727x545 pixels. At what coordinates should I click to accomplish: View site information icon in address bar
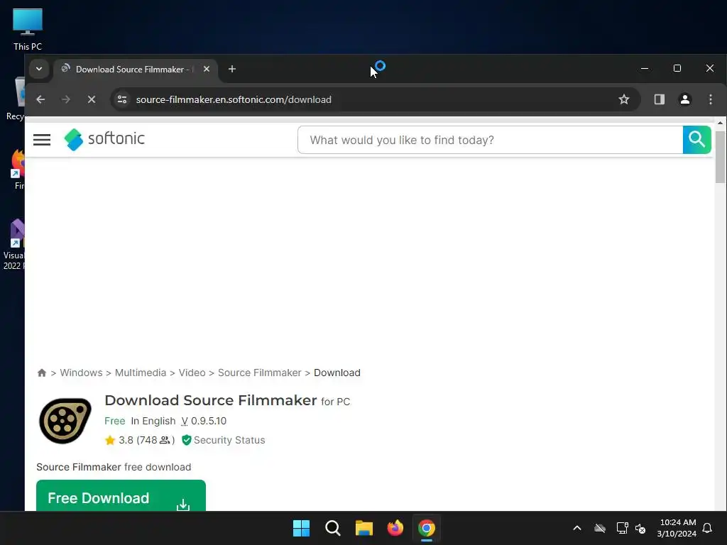(122, 99)
